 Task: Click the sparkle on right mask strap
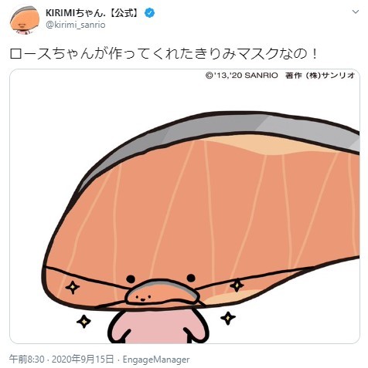(237, 285)
